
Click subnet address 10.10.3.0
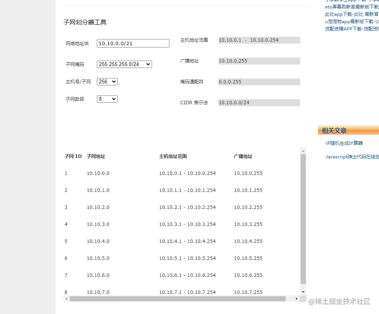click(x=98, y=224)
